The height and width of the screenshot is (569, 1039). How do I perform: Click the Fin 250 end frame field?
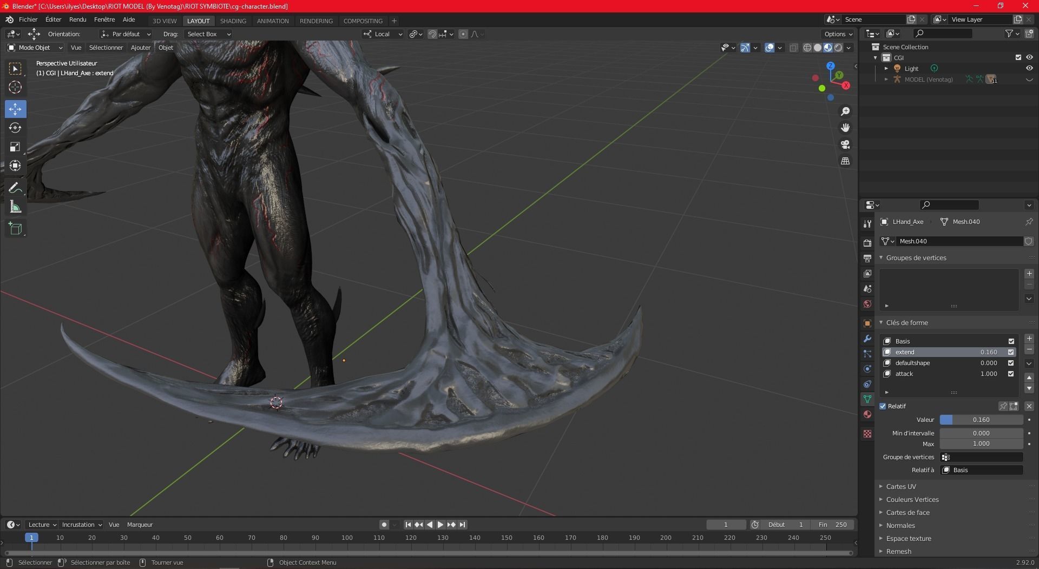[833, 525]
